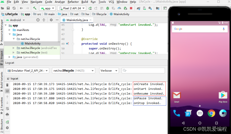Open the app run configuration dropdown

click(47, 8)
